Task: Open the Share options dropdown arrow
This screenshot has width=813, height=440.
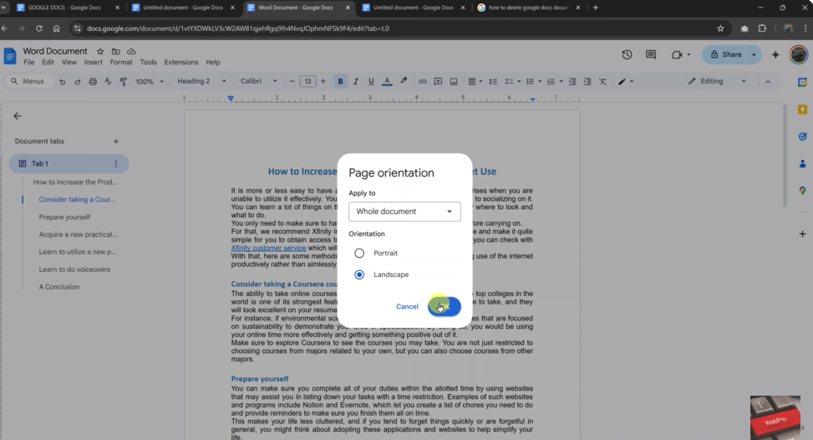Action: (x=754, y=54)
